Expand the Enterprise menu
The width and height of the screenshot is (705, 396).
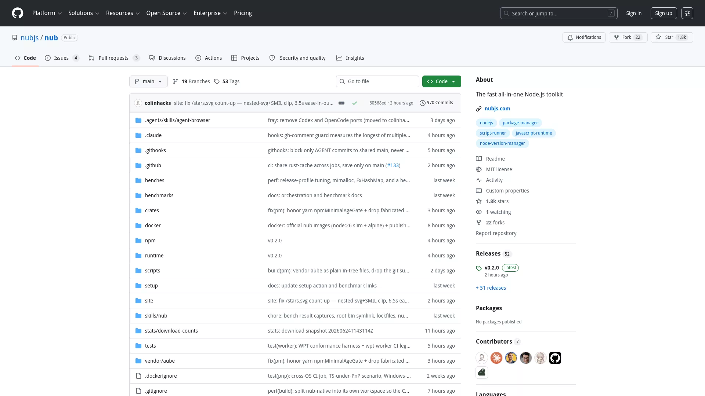(x=210, y=13)
